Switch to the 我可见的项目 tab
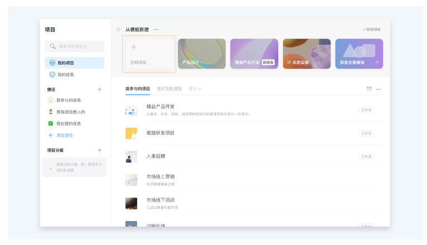 169,89
